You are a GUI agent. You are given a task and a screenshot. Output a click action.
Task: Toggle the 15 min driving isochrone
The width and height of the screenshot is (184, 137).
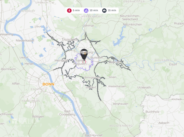(109, 11)
